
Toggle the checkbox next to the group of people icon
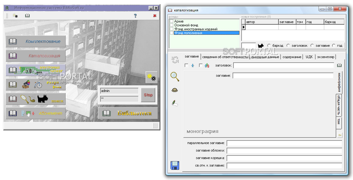201,65
